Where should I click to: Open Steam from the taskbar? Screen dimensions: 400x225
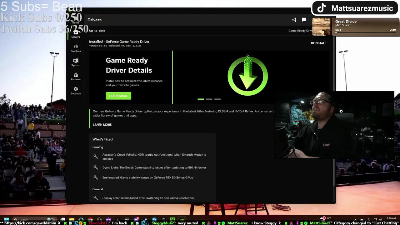point(145,220)
